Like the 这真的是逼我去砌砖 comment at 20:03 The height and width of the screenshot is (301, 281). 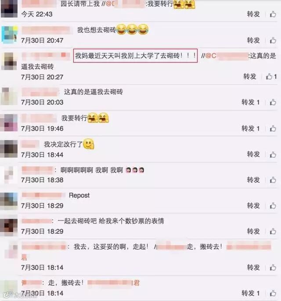[273, 102]
